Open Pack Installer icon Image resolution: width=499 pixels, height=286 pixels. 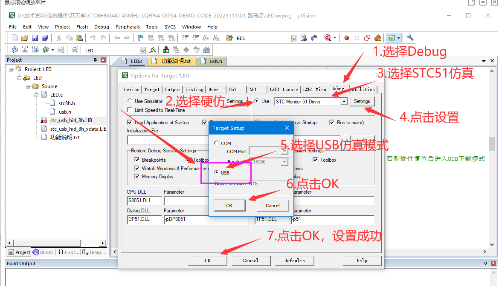pos(207,50)
